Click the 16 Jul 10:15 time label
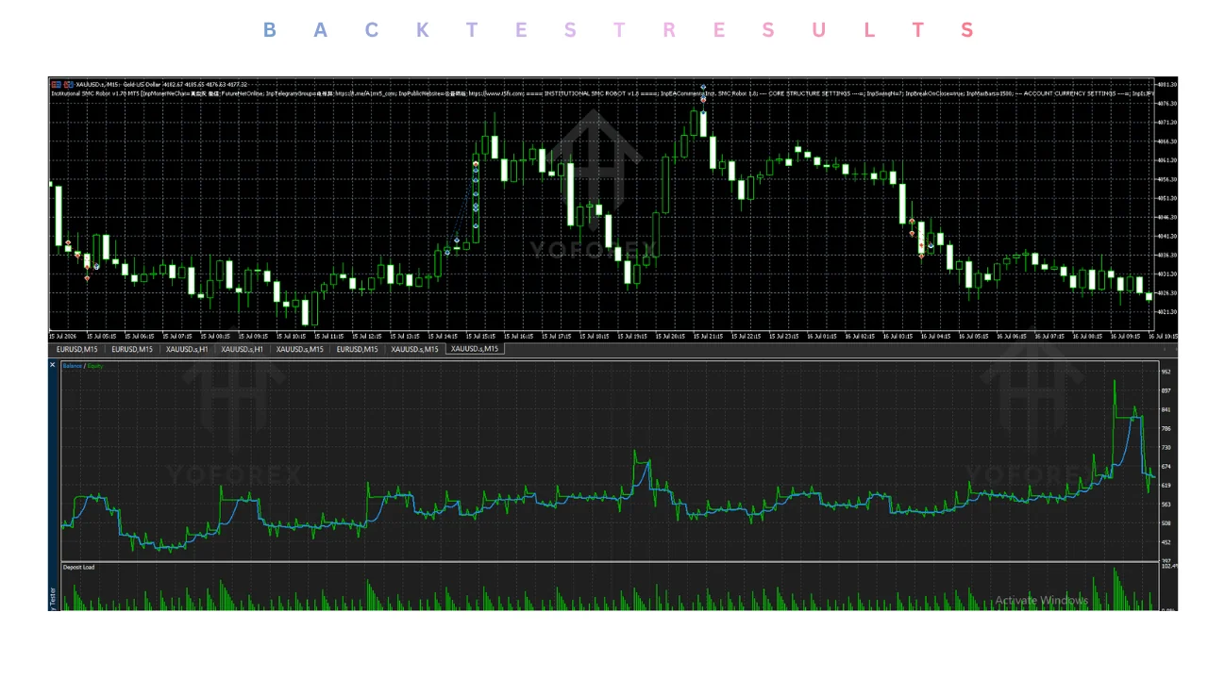The width and height of the screenshot is (1208, 679). (x=1164, y=336)
